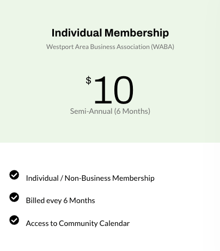Image resolution: width=220 pixels, height=251 pixels.
Task: Click the word Semi-Annual under the price
Action: [x=91, y=111]
